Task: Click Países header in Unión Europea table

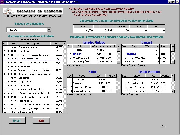Action: coord(136,76)
